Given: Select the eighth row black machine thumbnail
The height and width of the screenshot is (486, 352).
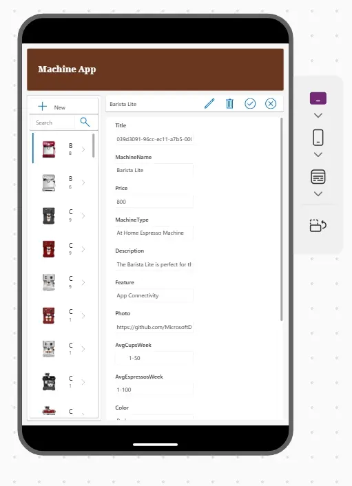Looking at the screenshot, I should tap(49, 382).
